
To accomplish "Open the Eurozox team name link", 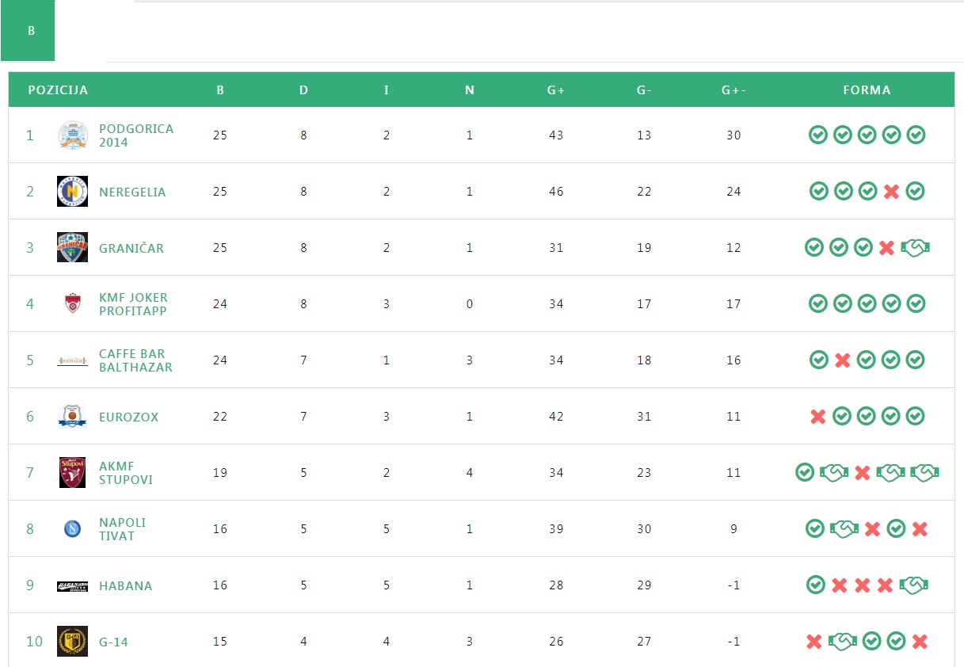I will click(129, 417).
